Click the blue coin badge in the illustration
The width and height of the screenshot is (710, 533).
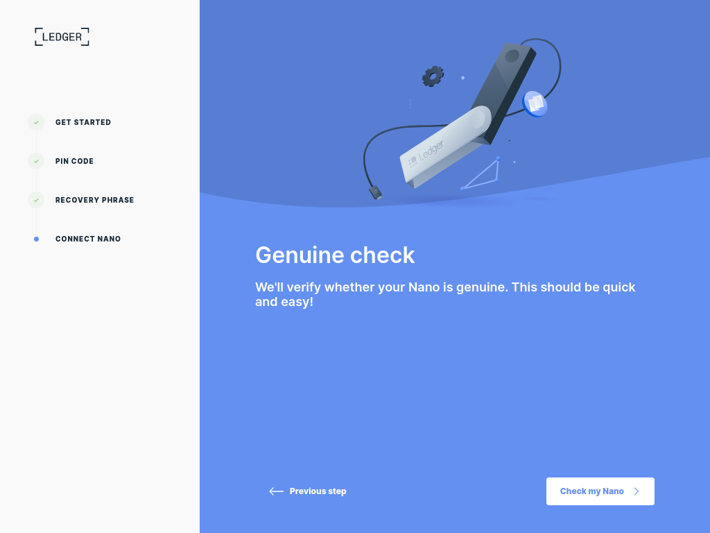(535, 104)
